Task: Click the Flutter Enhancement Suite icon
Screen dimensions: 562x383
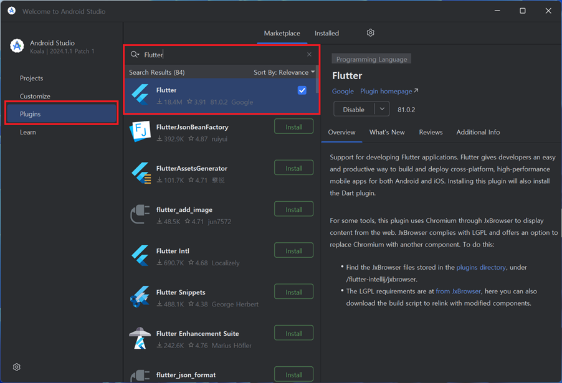Action: pos(140,339)
